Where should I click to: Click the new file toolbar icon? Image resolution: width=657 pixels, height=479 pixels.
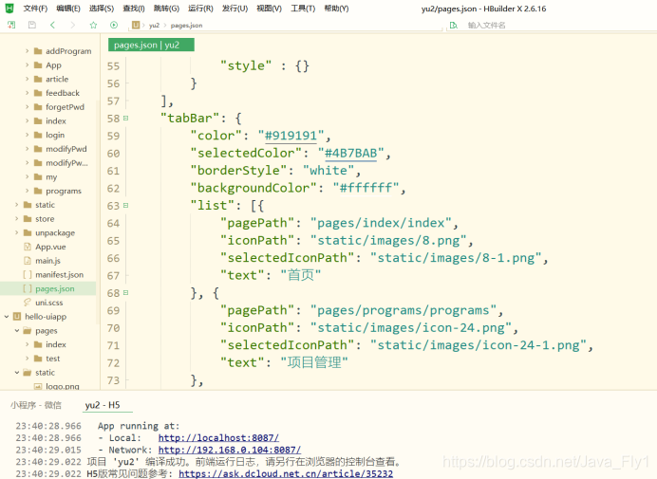[x=11, y=25]
